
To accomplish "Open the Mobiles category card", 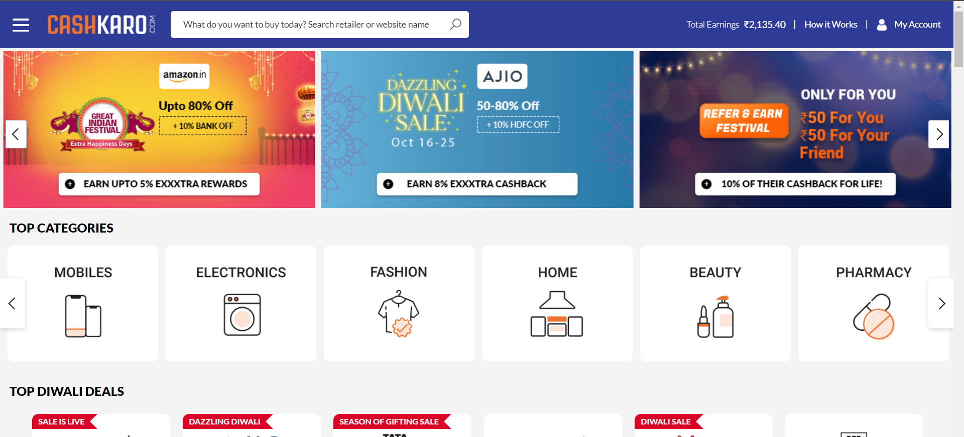I will 83,303.
